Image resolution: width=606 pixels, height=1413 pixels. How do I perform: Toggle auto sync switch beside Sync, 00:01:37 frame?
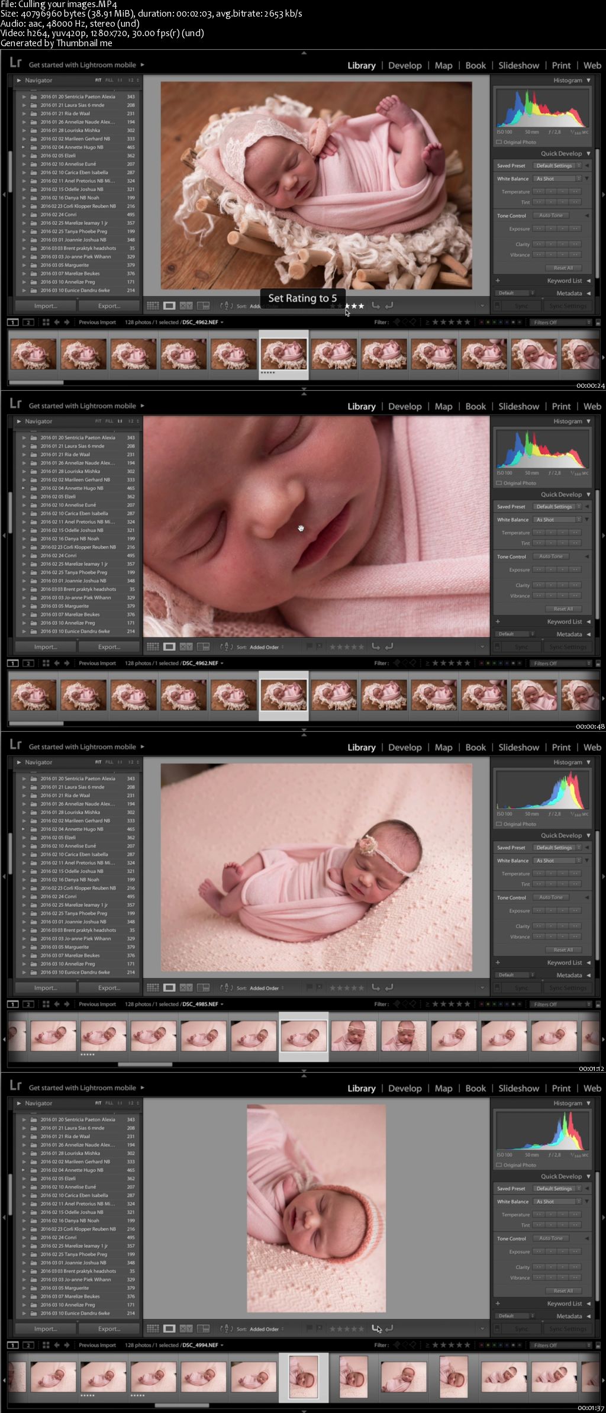498,1329
